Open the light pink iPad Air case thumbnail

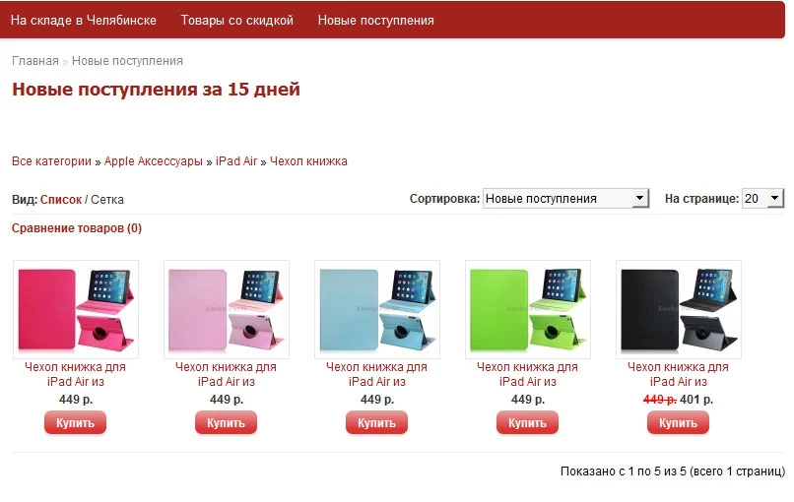[227, 309]
